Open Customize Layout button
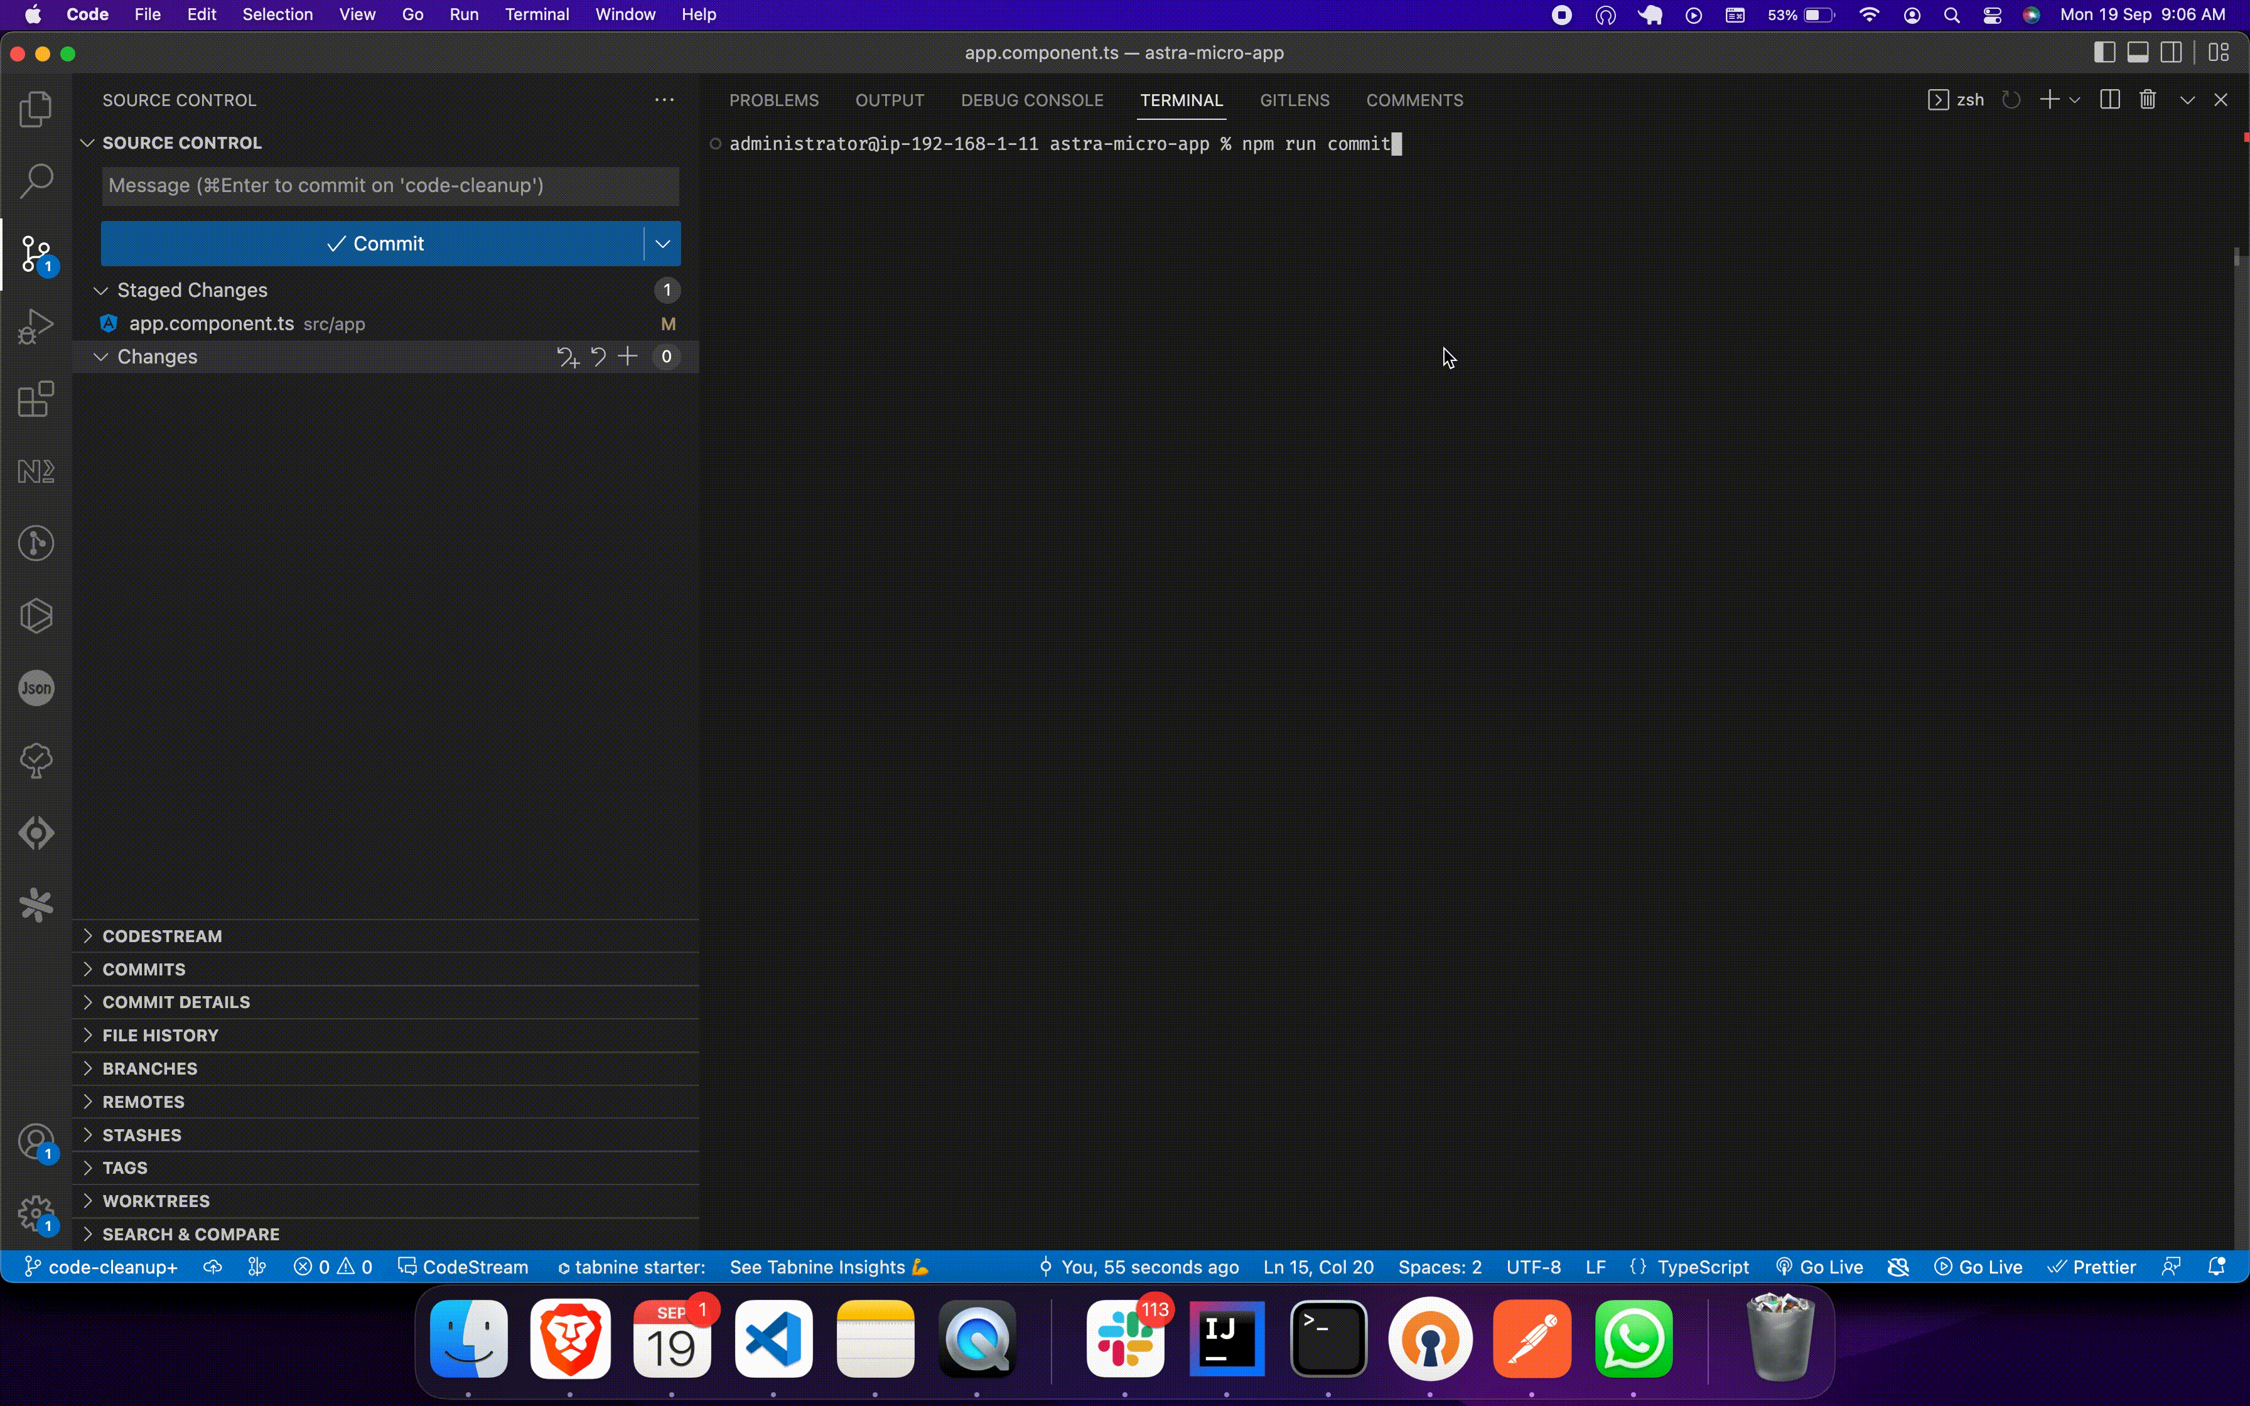 [2219, 52]
